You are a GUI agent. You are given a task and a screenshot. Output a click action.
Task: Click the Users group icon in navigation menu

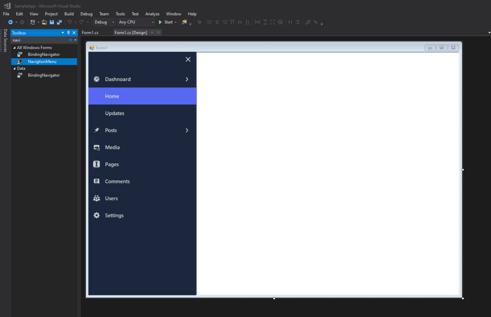(x=96, y=198)
